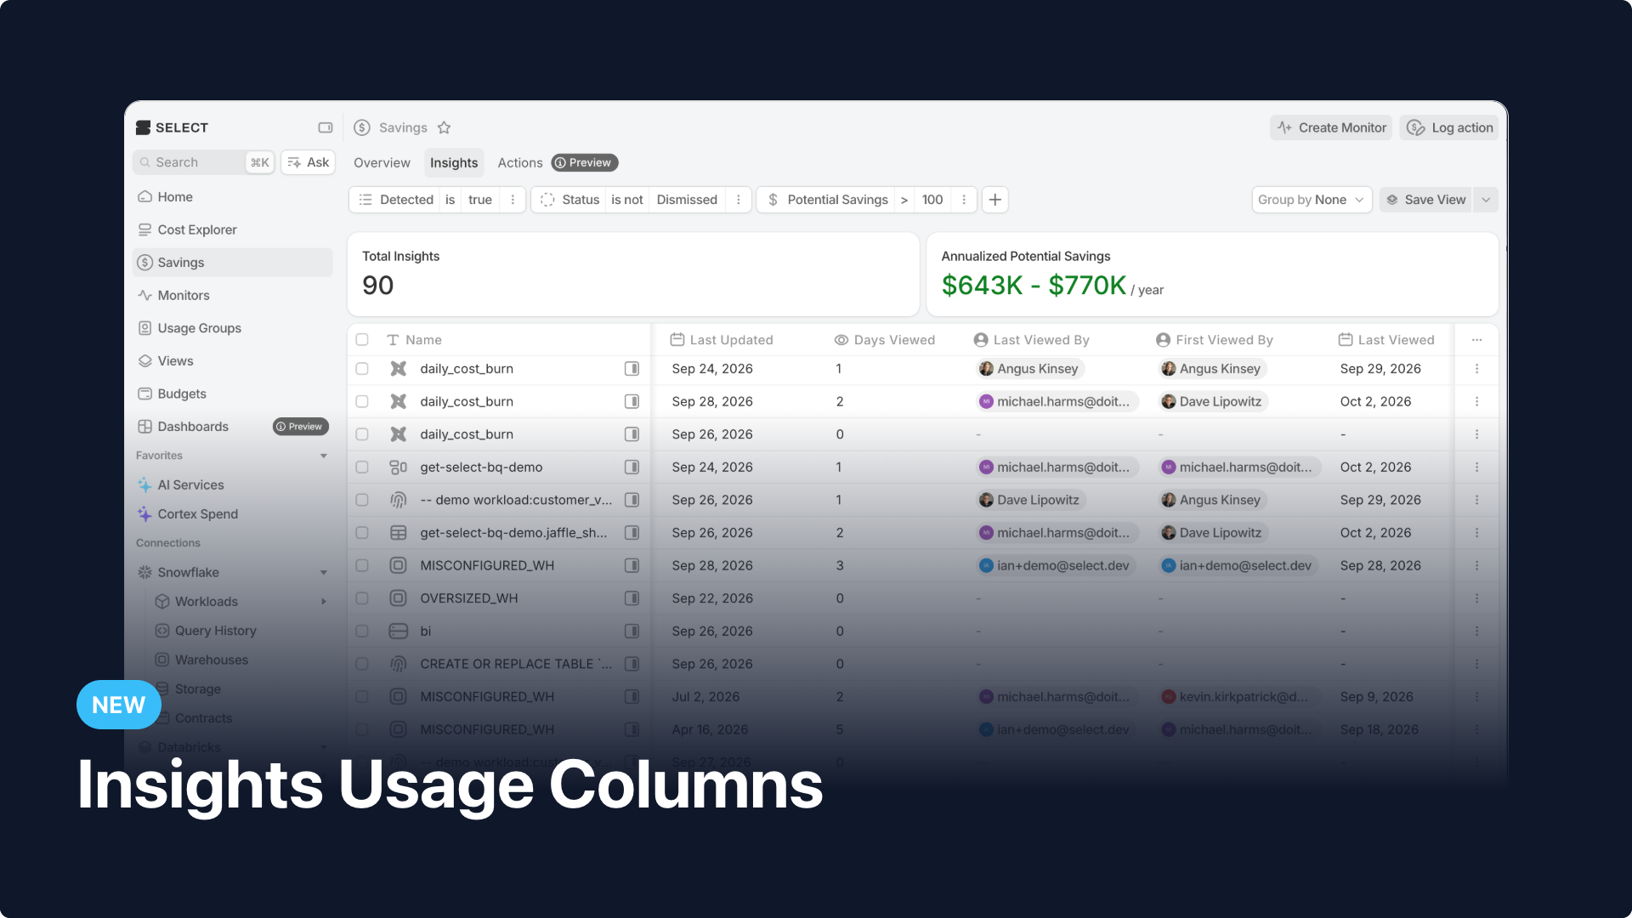Image resolution: width=1632 pixels, height=918 pixels.
Task: Open the Group by None dropdown
Action: tap(1312, 200)
